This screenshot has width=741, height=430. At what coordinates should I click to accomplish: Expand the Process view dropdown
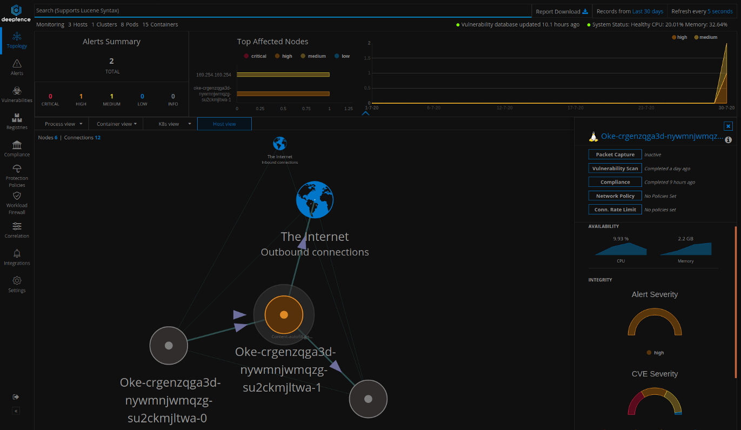tap(61, 124)
